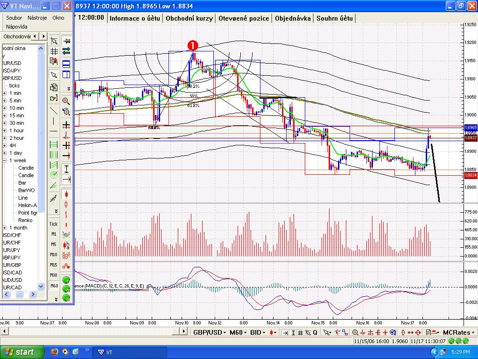Select M1 timeframe button
Screen dimensions: 478x359
(54, 234)
